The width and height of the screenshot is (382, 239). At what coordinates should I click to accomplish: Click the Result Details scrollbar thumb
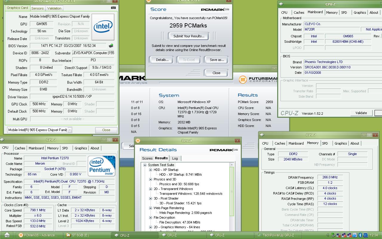pos(232,191)
